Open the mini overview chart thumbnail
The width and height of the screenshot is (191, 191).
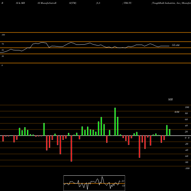click(x=94, y=183)
